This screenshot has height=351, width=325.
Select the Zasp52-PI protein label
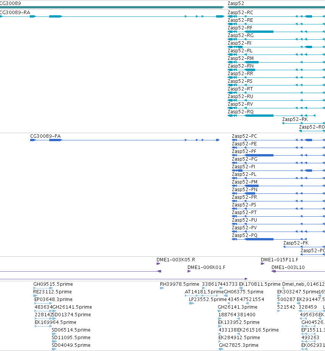point(243,167)
